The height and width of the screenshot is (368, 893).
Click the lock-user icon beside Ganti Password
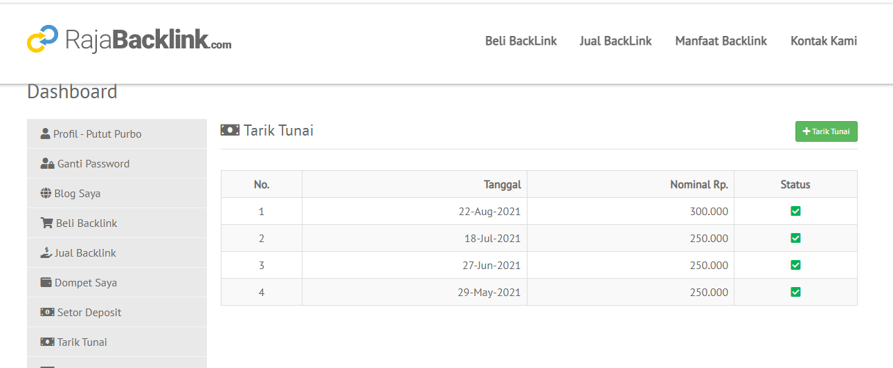pyautogui.click(x=47, y=163)
